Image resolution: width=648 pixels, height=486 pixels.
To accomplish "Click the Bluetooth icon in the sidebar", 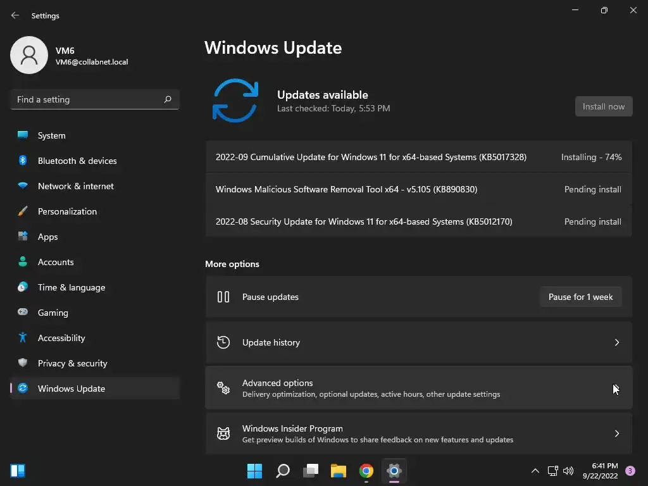I will 23,160.
